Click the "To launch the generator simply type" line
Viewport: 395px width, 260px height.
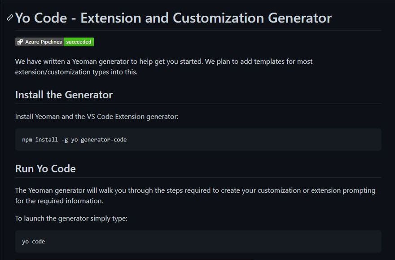click(71, 218)
